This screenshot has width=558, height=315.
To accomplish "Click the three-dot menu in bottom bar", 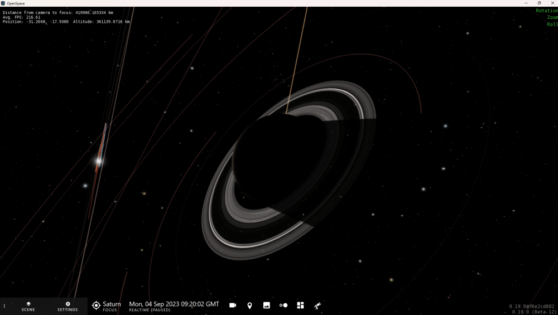I will (4, 306).
